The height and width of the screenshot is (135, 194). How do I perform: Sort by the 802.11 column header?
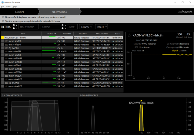(x=118, y=34)
